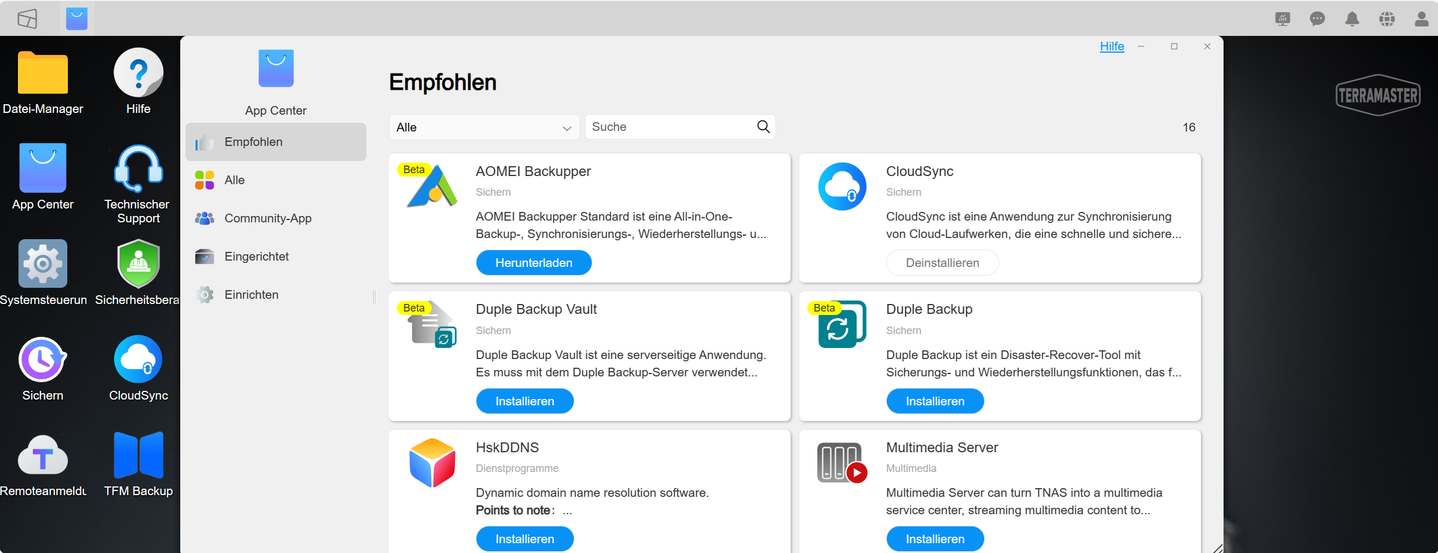Image resolution: width=1438 pixels, height=553 pixels.
Task: Switch to Eingerichtet in the sidebar
Action: (256, 257)
